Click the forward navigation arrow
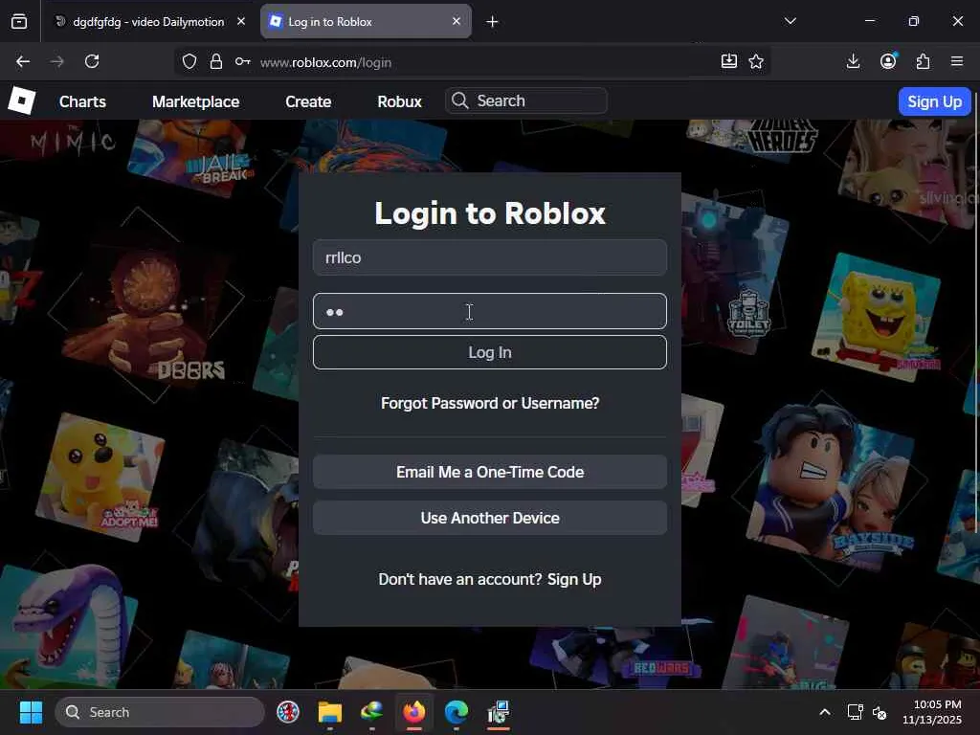 coord(56,61)
